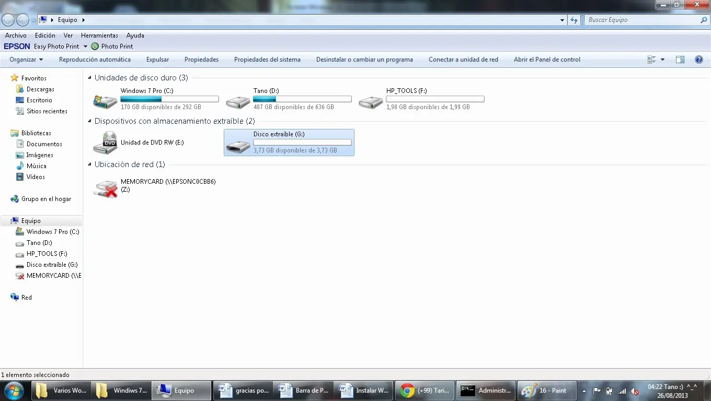Expand the chevron after Equipo in address bar
This screenshot has height=401, width=711.
[84, 20]
